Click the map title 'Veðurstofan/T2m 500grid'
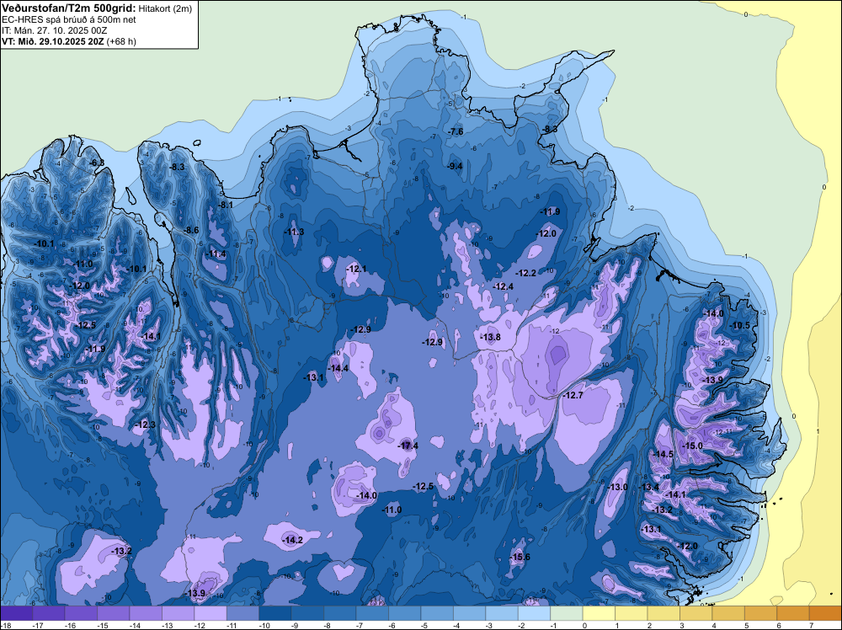Image resolution: width=842 pixels, height=630 pixels. 69,8
